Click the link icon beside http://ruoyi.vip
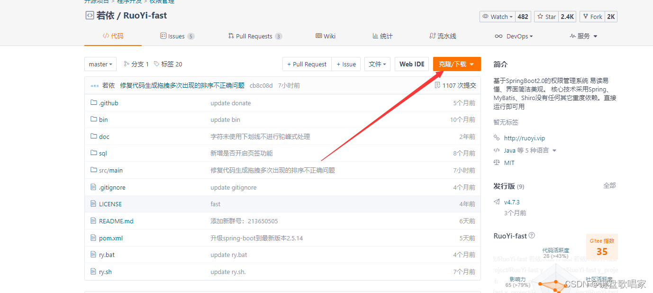 (x=497, y=138)
